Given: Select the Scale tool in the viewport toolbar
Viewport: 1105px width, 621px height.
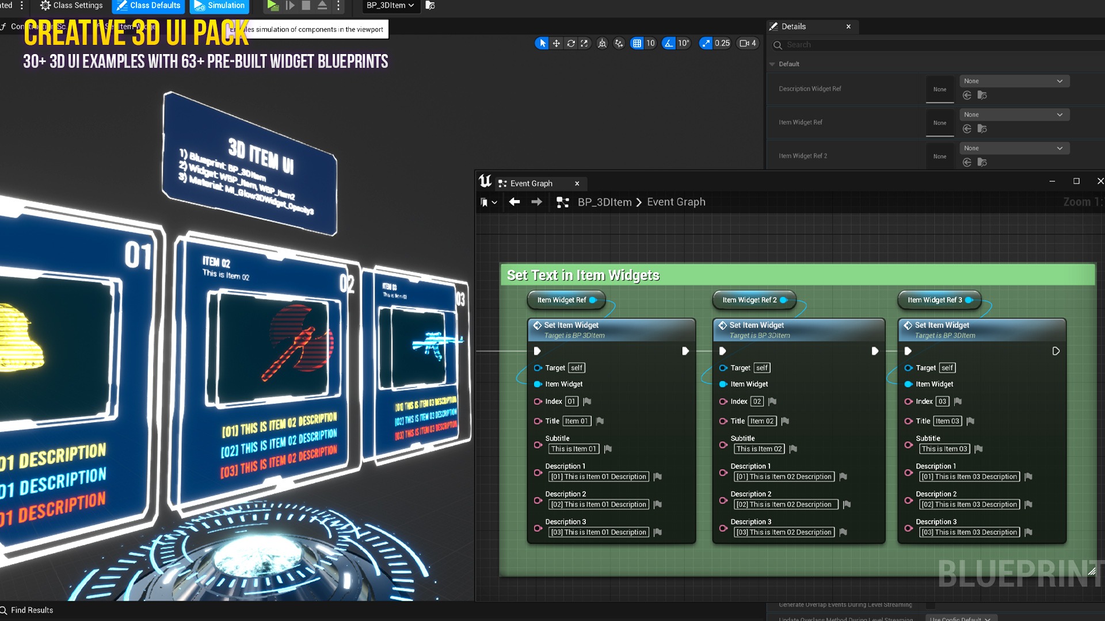Looking at the screenshot, I should pyautogui.click(x=584, y=43).
